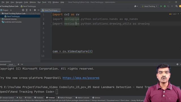Click the circular arrow icon after the bug
Viewport: 181px width, 102px height.
(168, 6)
